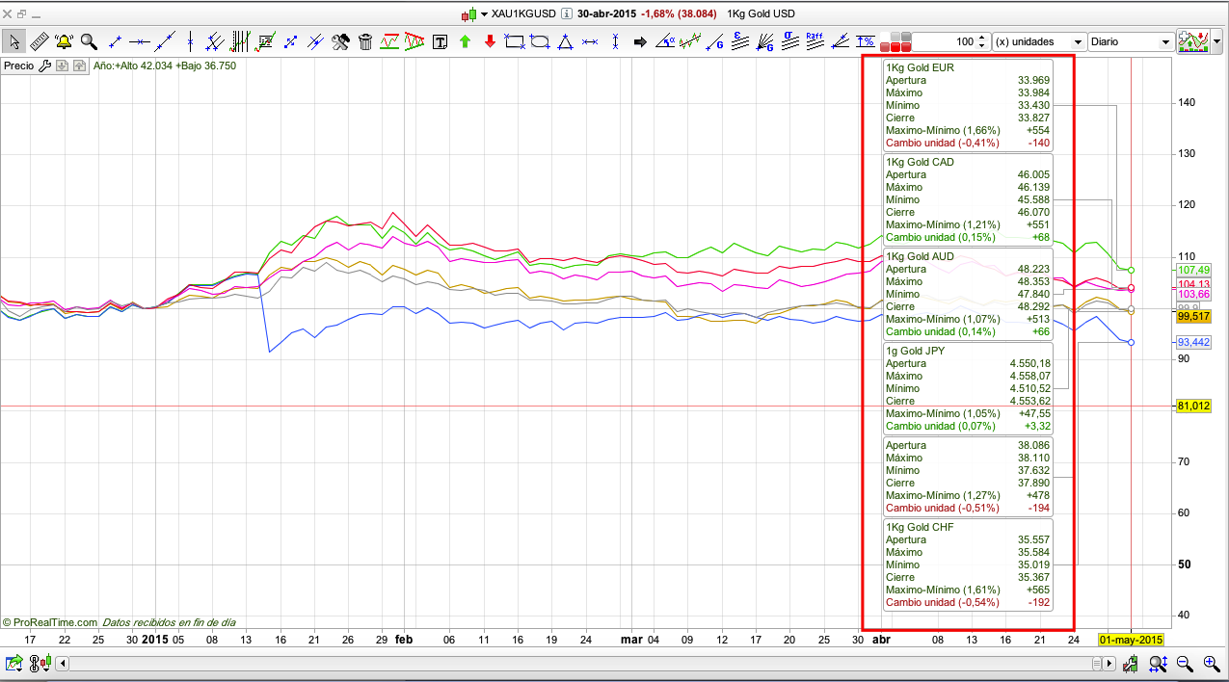Select the rectangle drawing tool
Viewport: 1229px width, 682px height.
(x=515, y=41)
